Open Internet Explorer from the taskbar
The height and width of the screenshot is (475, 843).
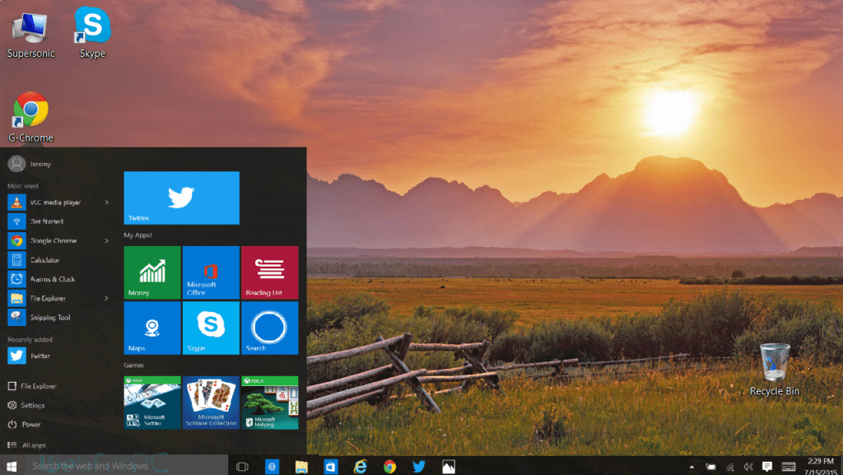pos(361,467)
